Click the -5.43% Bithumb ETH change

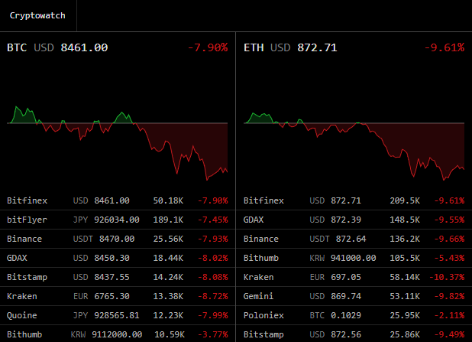(449, 258)
